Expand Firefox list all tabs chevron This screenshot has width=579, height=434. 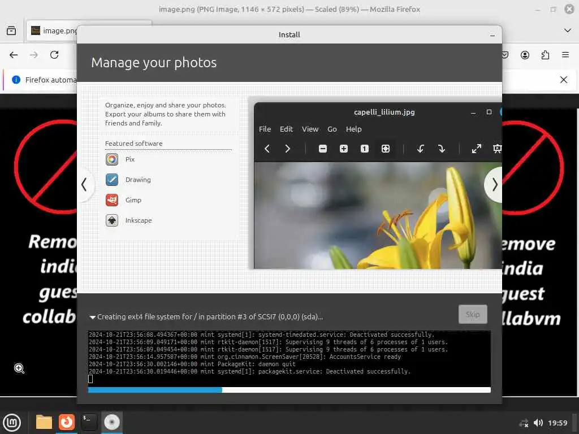pyautogui.click(x=568, y=31)
